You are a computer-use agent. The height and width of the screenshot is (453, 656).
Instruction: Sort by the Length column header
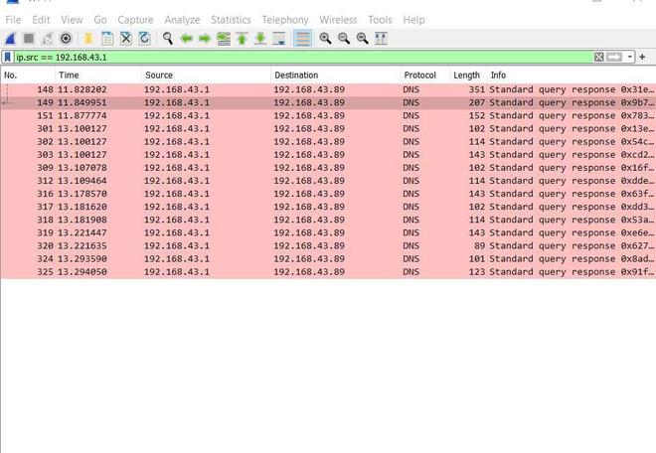tap(468, 75)
